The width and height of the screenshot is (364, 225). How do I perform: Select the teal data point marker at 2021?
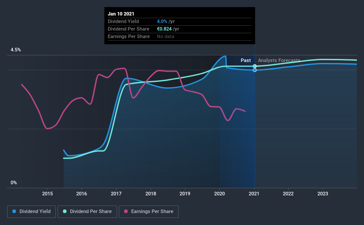(x=254, y=66)
